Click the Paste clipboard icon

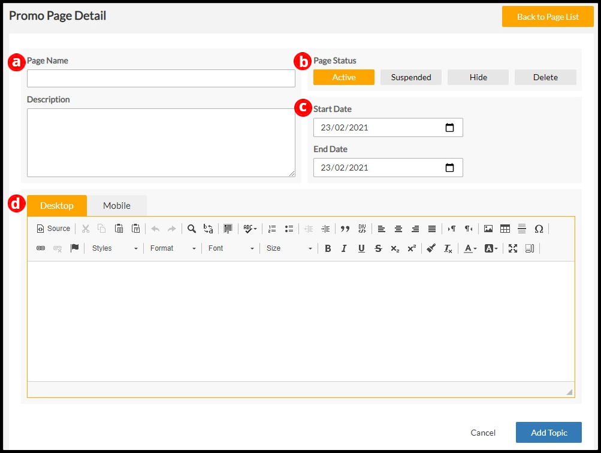tap(119, 229)
